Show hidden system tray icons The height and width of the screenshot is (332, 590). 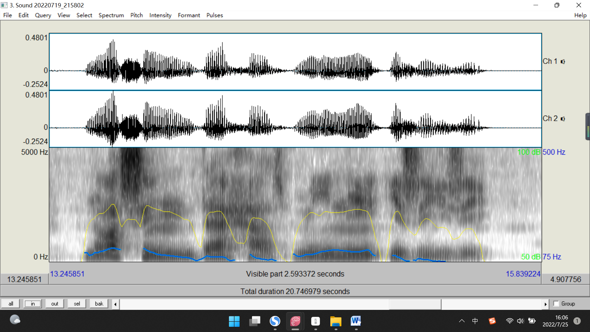462,321
